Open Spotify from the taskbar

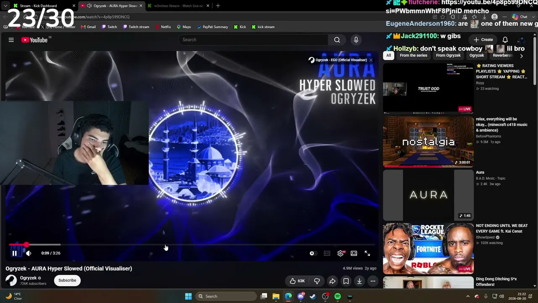click(x=338, y=296)
